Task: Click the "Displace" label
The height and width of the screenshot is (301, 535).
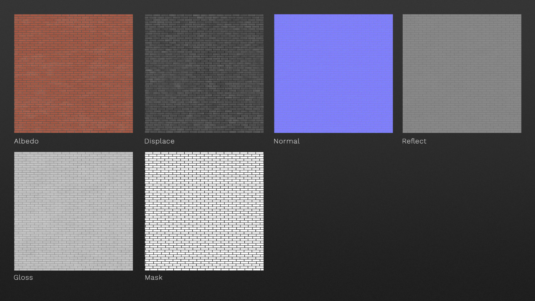Action: [159, 141]
